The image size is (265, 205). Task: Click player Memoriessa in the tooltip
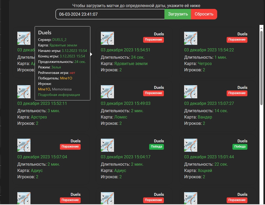point(62,89)
